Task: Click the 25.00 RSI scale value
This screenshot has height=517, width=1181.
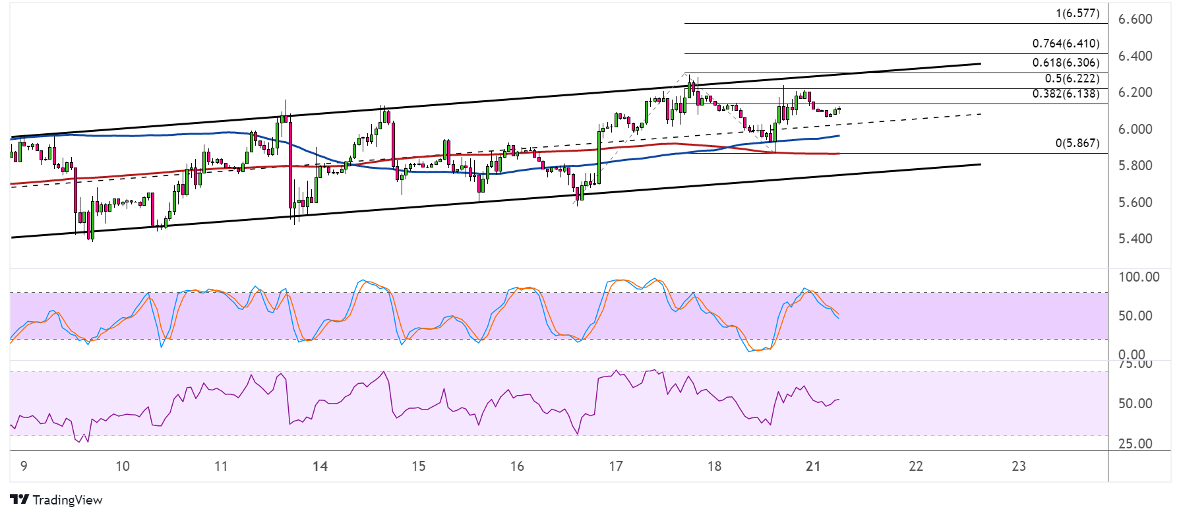Action: click(1136, 444)
